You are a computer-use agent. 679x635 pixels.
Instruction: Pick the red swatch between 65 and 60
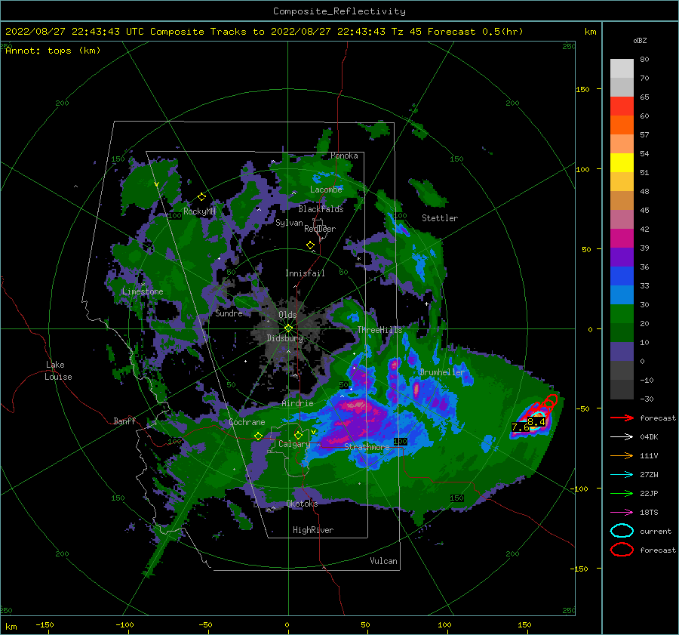tap(622, 106)
